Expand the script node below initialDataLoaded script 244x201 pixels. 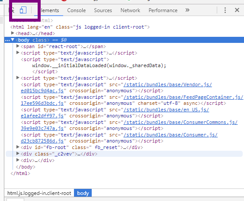[18, 78]
